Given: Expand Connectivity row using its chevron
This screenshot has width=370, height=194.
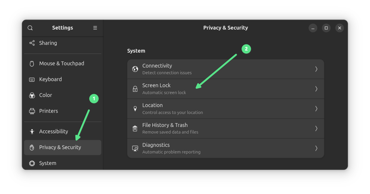Looking at the screenshot, I should coord(316,69).
